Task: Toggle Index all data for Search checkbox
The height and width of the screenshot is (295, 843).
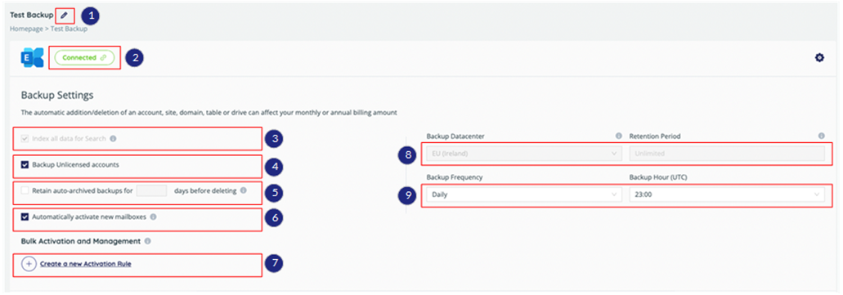Action: pos(25,139)
